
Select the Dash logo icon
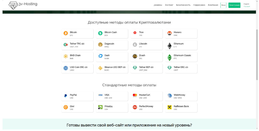pos(100,56)
